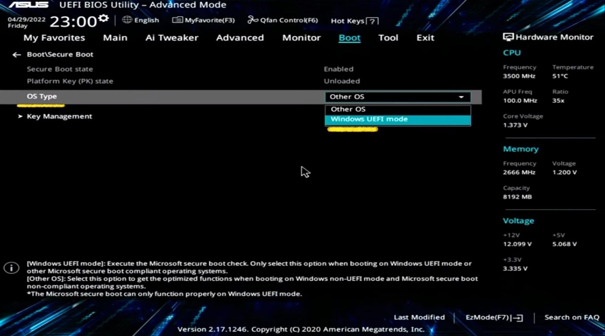Click the Boot\Secure Boot breadcrumb text
Image resolution: width=605 pixels, height=336 pixels.
60,54
